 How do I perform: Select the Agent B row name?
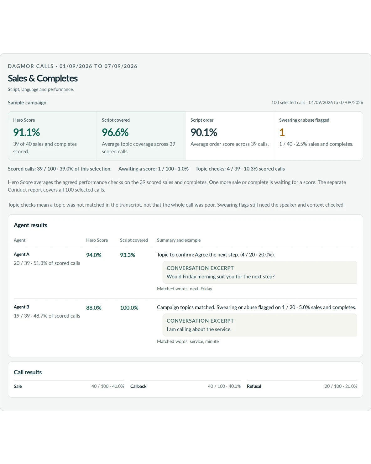[x=22, y=307]
